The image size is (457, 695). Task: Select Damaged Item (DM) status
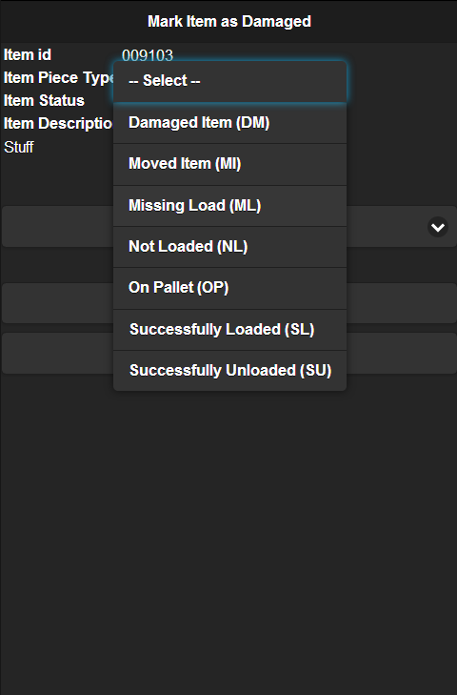pos(229,123)
